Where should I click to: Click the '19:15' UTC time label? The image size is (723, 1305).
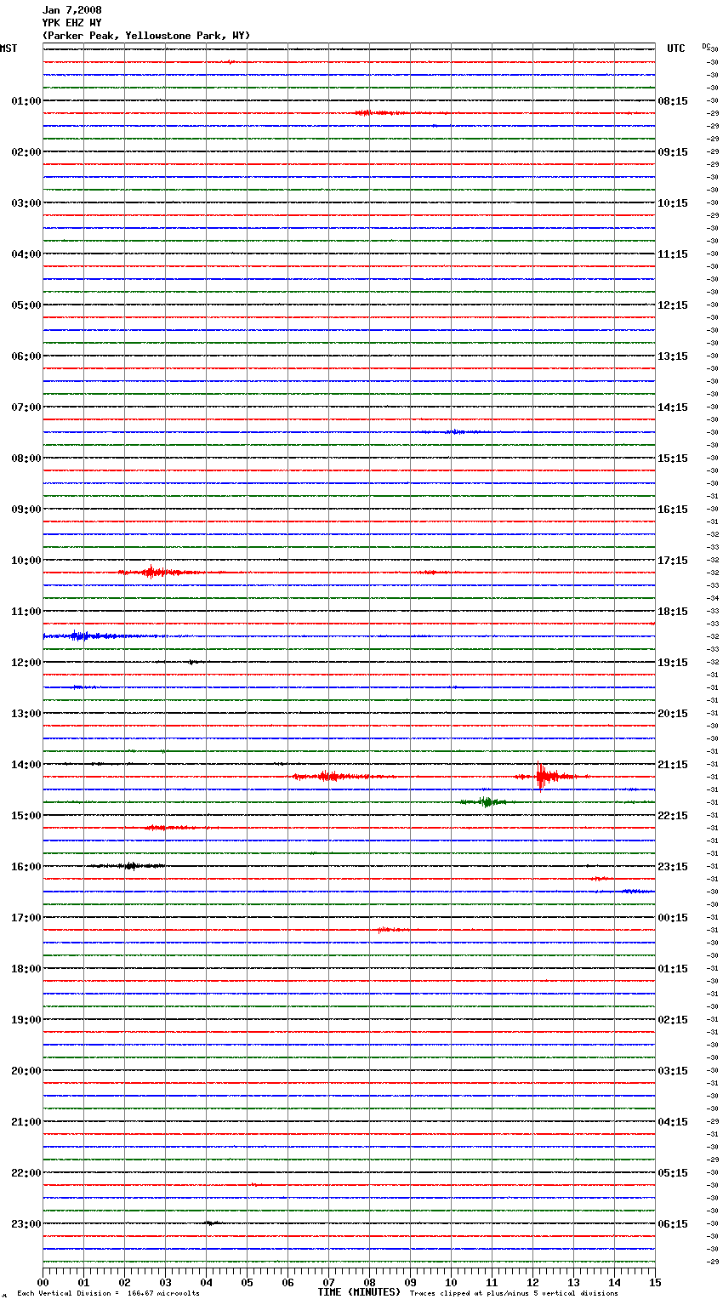point(673,663)
